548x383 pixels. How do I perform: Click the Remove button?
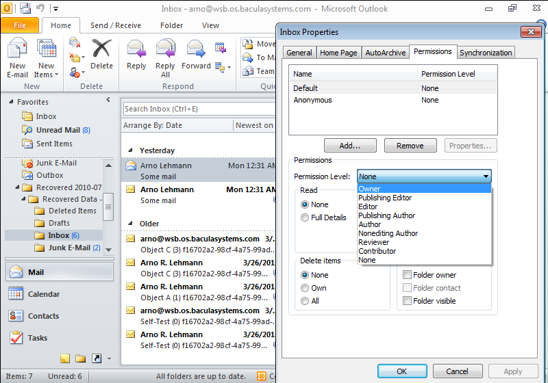point(410,146)
